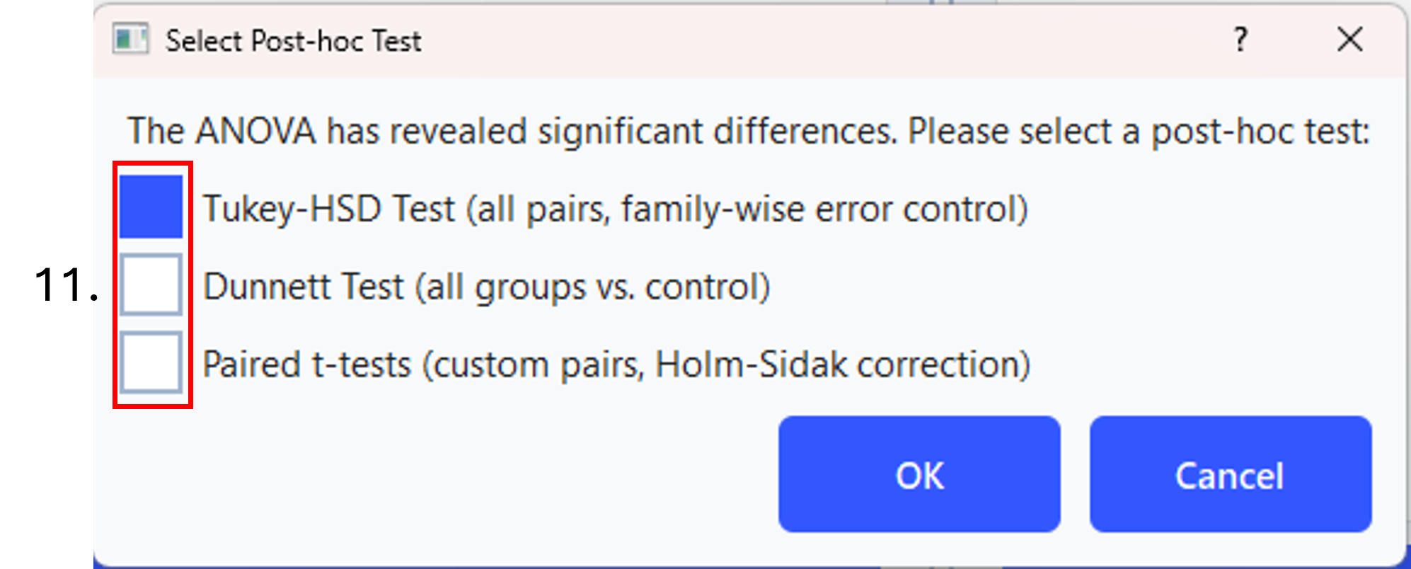Confirm selection with the OK button
This screenshot has width=1411, height=569.
pos(919,474)
